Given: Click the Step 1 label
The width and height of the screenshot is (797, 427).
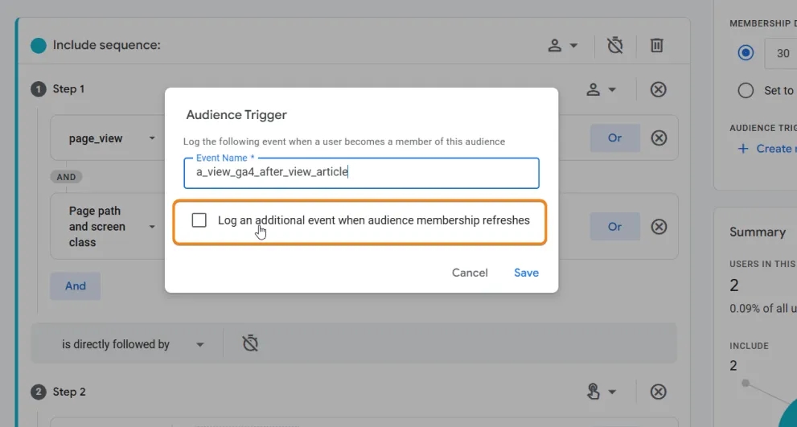Looking at the screenshot, I should tap(68, 89).
